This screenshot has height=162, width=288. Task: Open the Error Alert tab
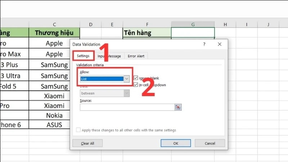136,56
